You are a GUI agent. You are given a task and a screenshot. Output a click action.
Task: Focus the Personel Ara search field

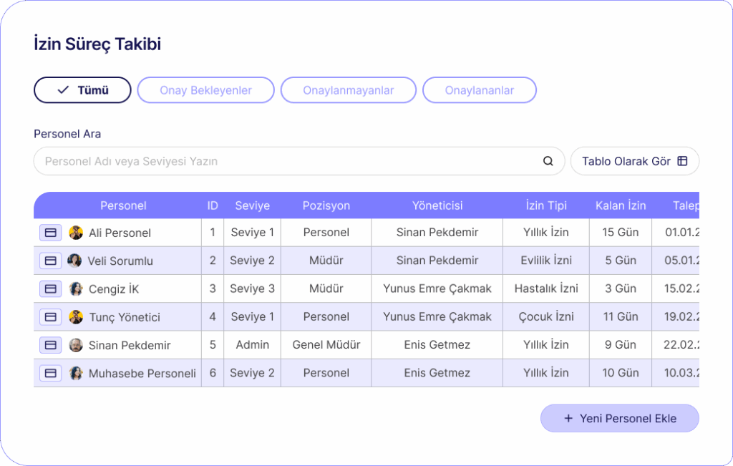286,161
